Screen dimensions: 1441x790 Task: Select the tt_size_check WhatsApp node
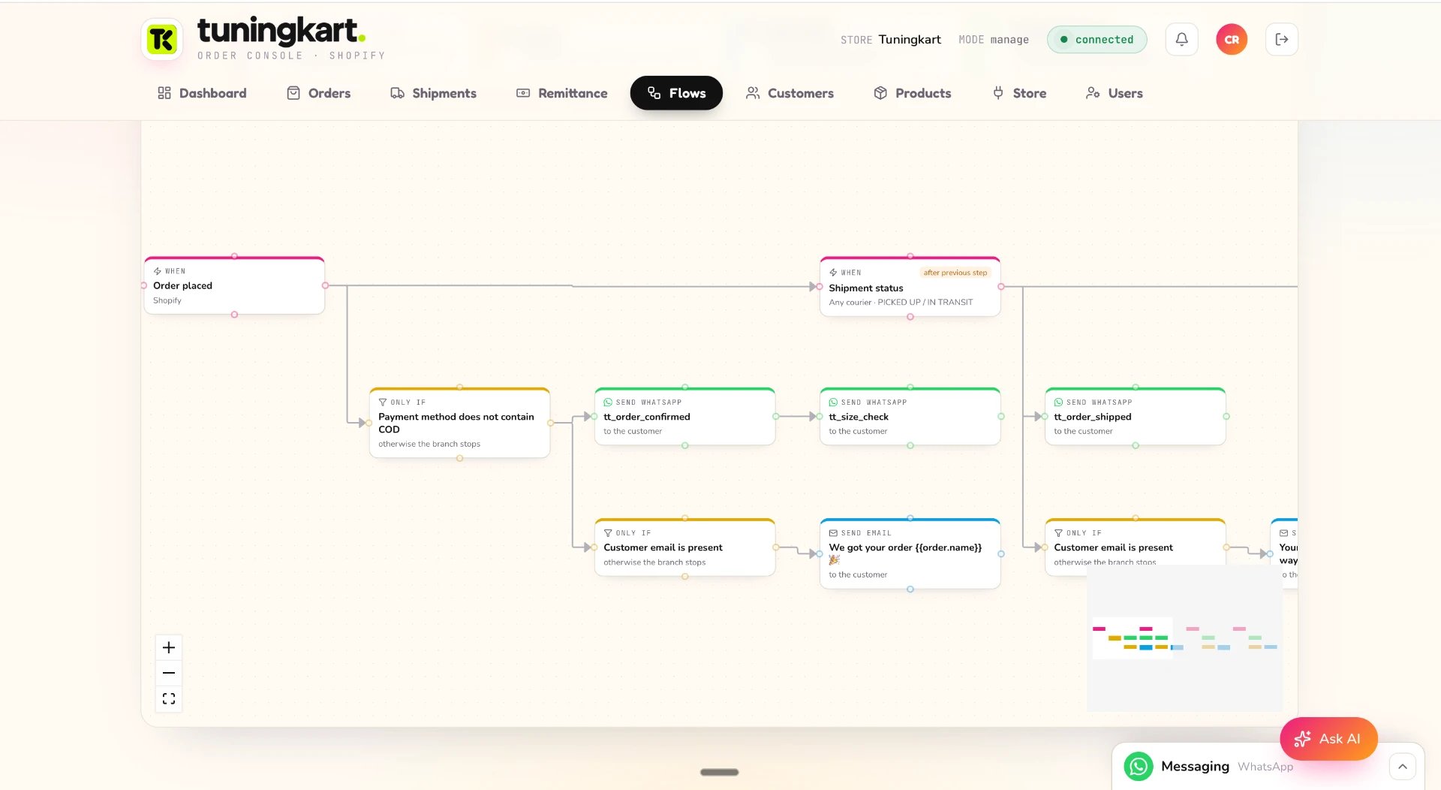click(x=910, y=417)
